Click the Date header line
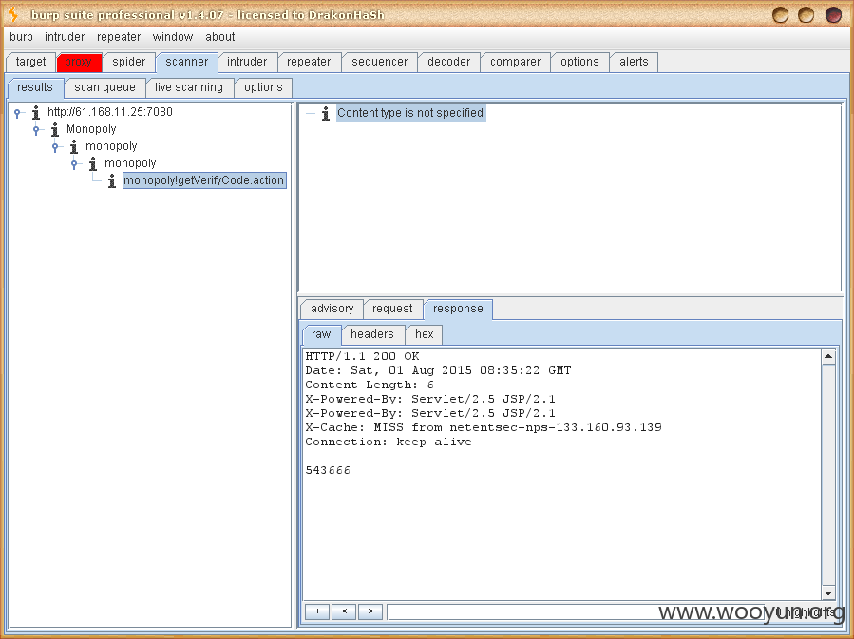 [x=438, y=370]
